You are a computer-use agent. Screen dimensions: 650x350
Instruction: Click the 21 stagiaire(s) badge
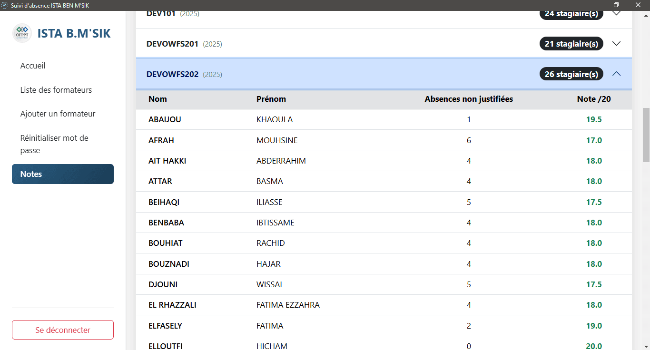point(571,44)
